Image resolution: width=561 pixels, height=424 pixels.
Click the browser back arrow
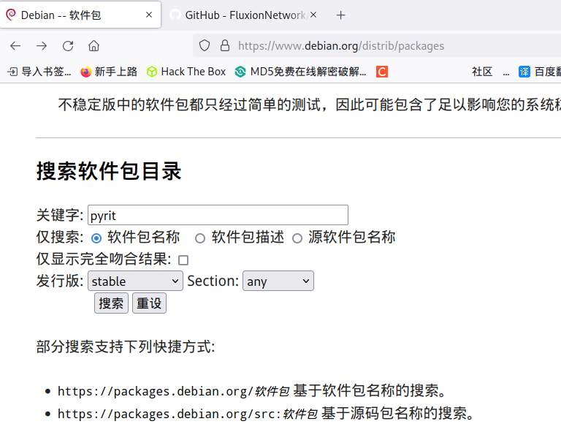click(15, 45)
